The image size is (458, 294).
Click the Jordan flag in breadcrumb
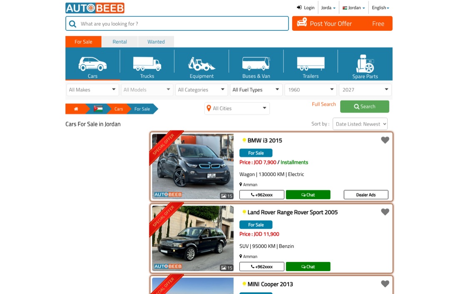[98, 109]
